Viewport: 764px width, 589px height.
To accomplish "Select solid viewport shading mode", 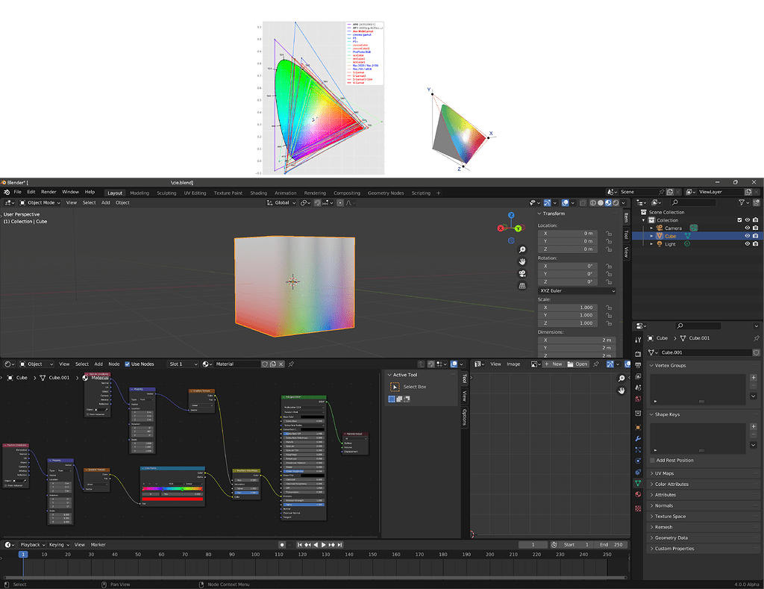I will pos(601,203).
